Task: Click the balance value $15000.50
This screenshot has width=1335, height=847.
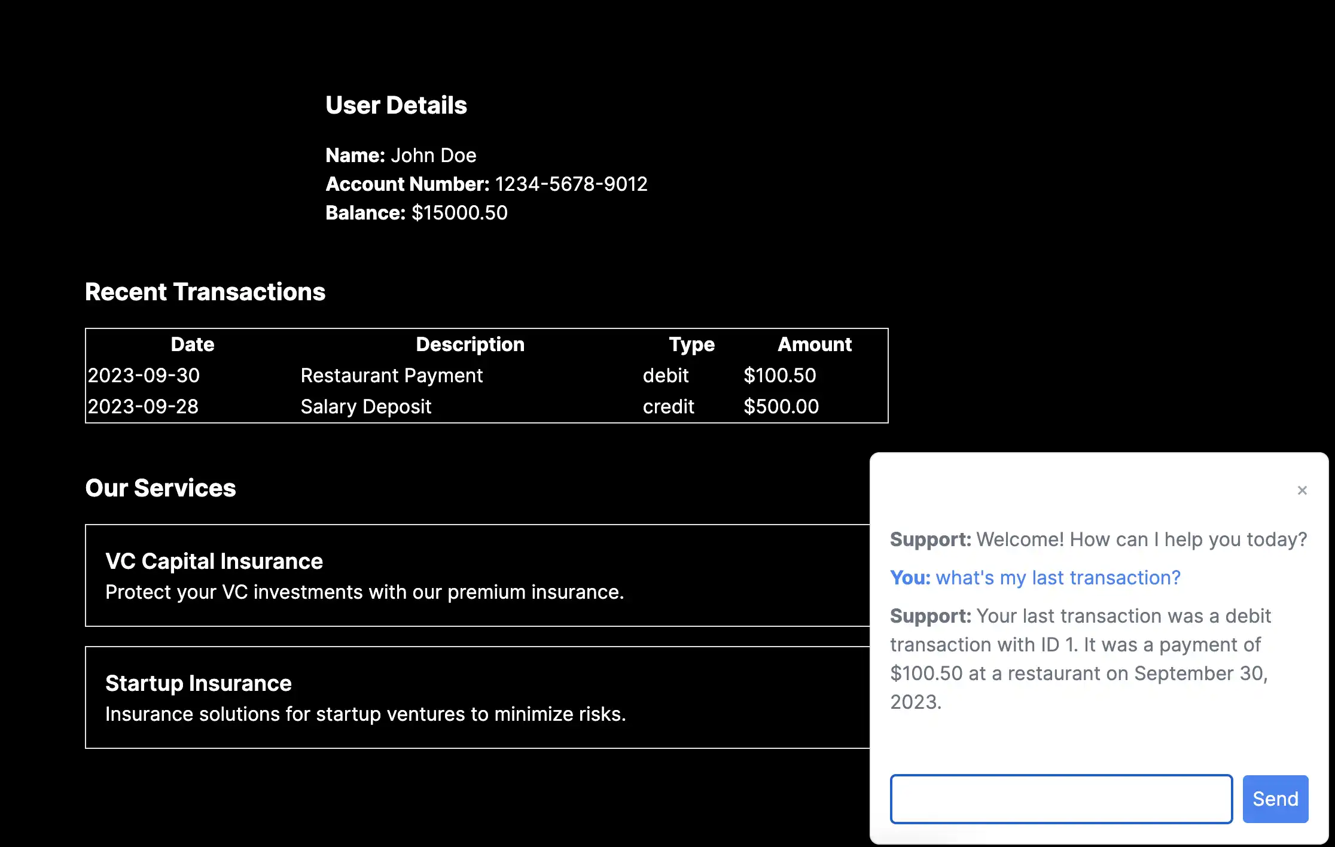Action: [x=459, y=213]
